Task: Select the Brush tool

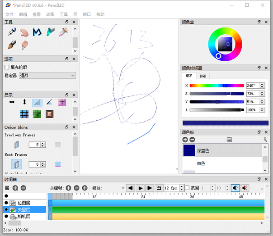Action: 12,45
